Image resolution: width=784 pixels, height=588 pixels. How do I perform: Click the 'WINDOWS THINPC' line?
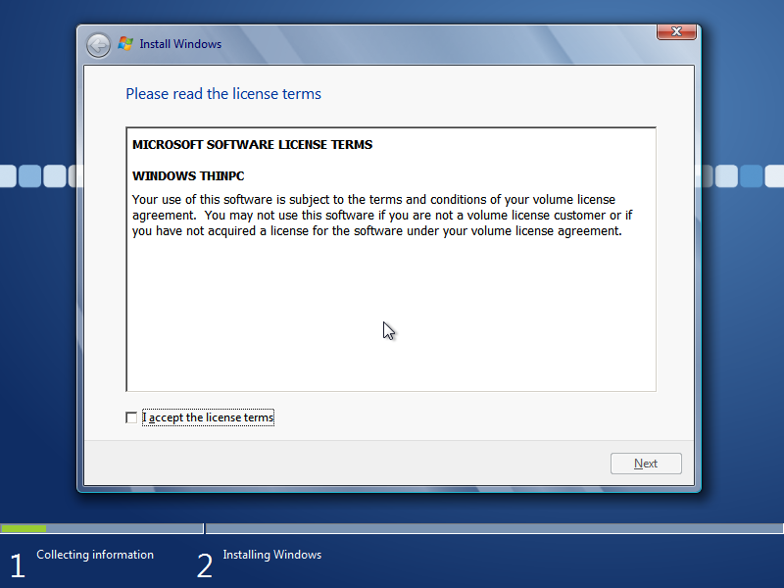pyautogui.click(x=188, y=176)
